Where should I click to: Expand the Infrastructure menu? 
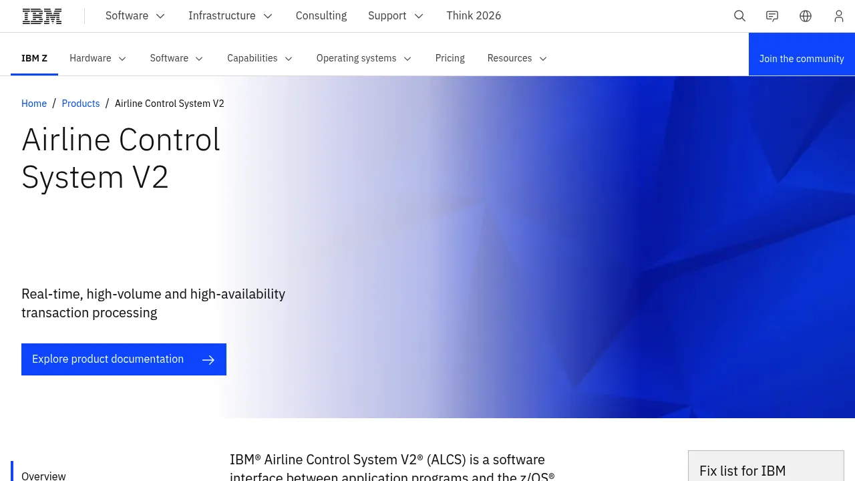tap(230, 16)
